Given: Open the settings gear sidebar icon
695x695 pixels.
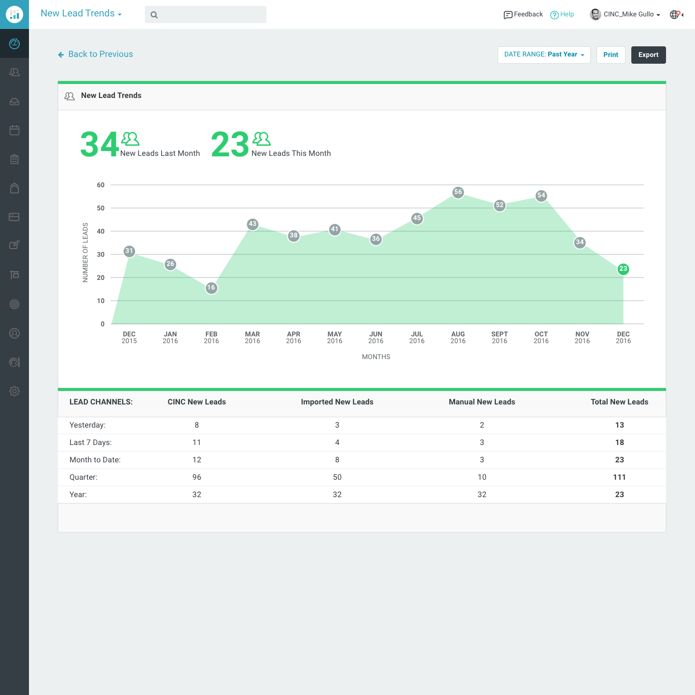Looking at the screenshot, I should 14,391.
